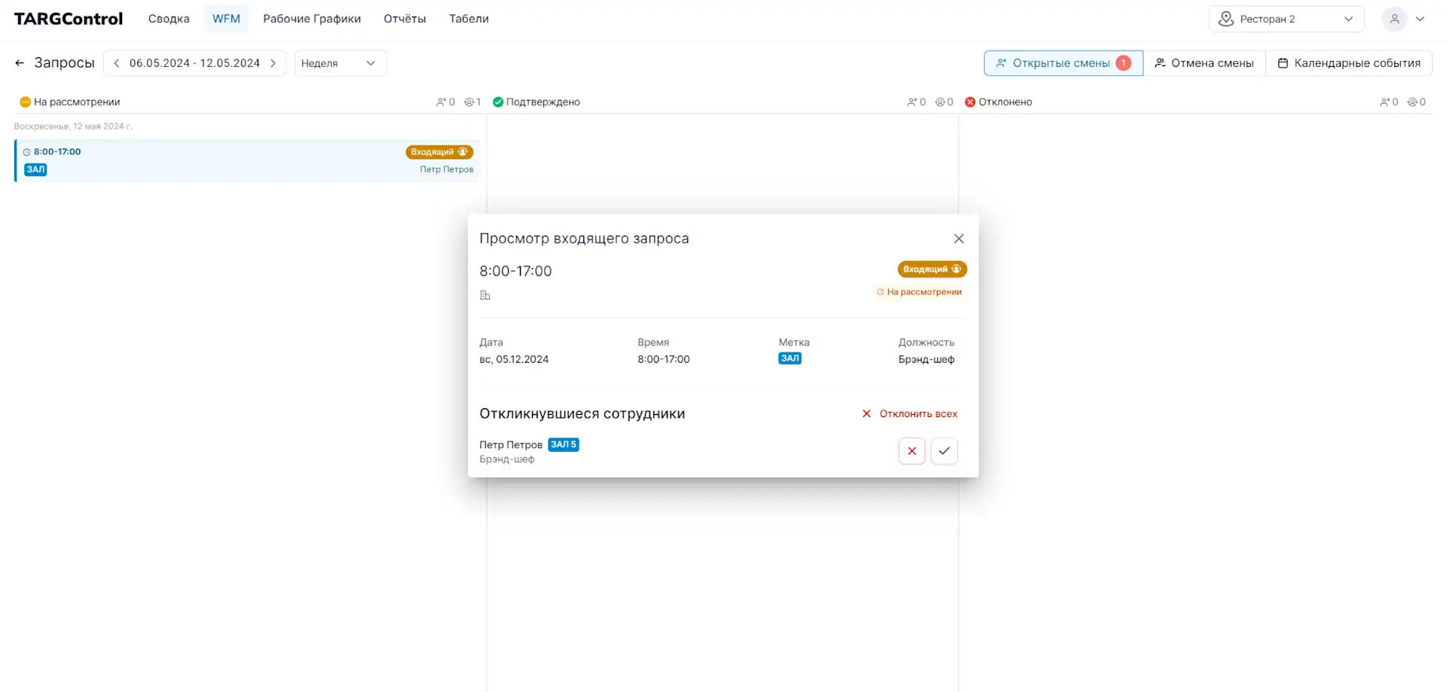
Task: Click Петр Петров name on the shift card
Action: pyautogui.click(x=447, y=170)
